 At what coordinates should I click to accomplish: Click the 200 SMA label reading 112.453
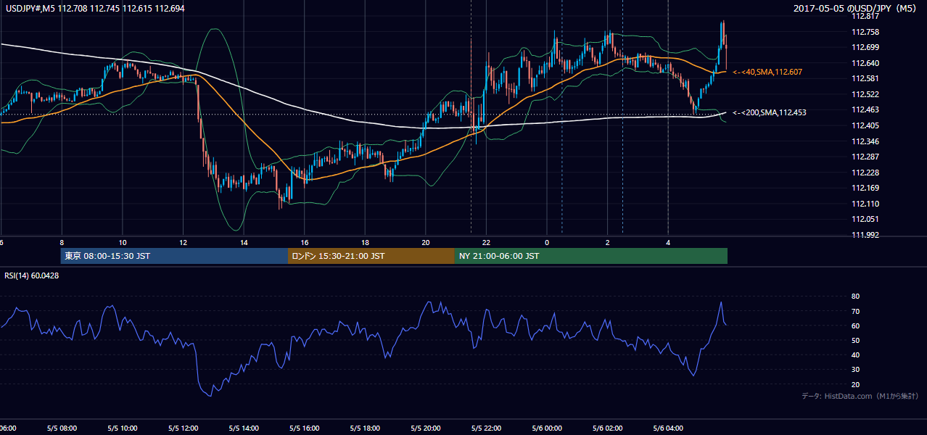point(769,112)
